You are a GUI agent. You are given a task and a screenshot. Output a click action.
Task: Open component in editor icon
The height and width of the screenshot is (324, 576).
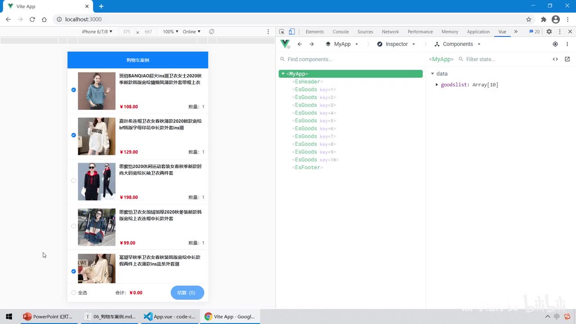click(567, 59)
